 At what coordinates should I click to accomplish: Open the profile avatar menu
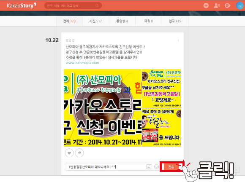pyautogui.click(x=240, y=5)
